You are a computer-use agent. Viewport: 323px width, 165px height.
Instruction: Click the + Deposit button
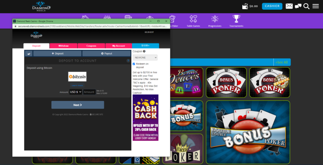[x=57, y=54]
